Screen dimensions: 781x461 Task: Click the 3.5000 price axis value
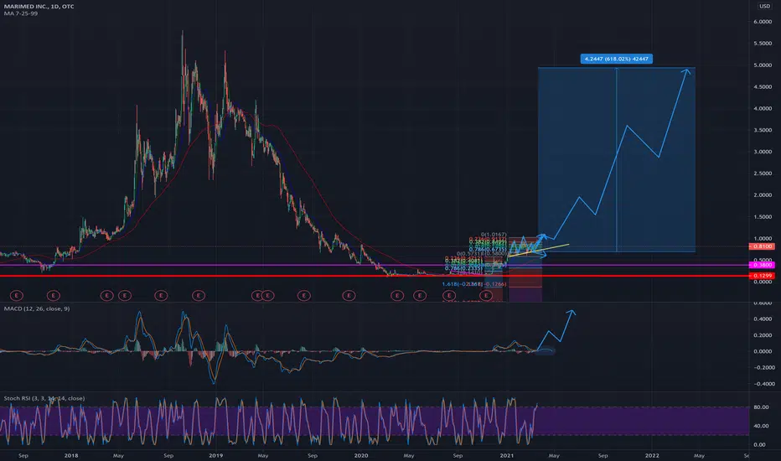763,130
